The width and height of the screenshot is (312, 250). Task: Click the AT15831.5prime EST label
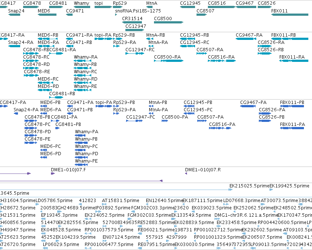click(120, 201)
